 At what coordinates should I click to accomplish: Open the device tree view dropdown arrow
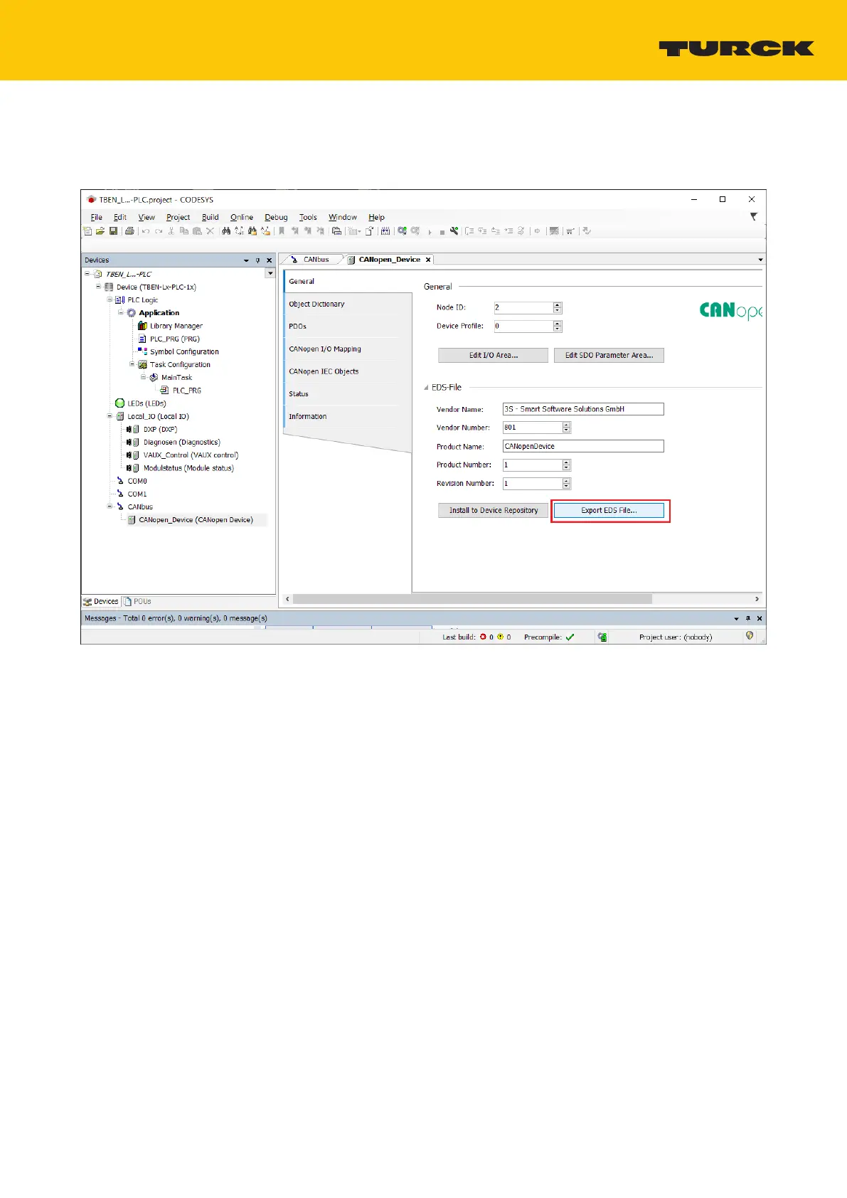point(270,274)
